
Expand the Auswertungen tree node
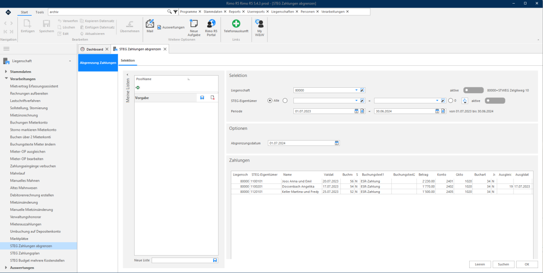click(x=6, y=268)
